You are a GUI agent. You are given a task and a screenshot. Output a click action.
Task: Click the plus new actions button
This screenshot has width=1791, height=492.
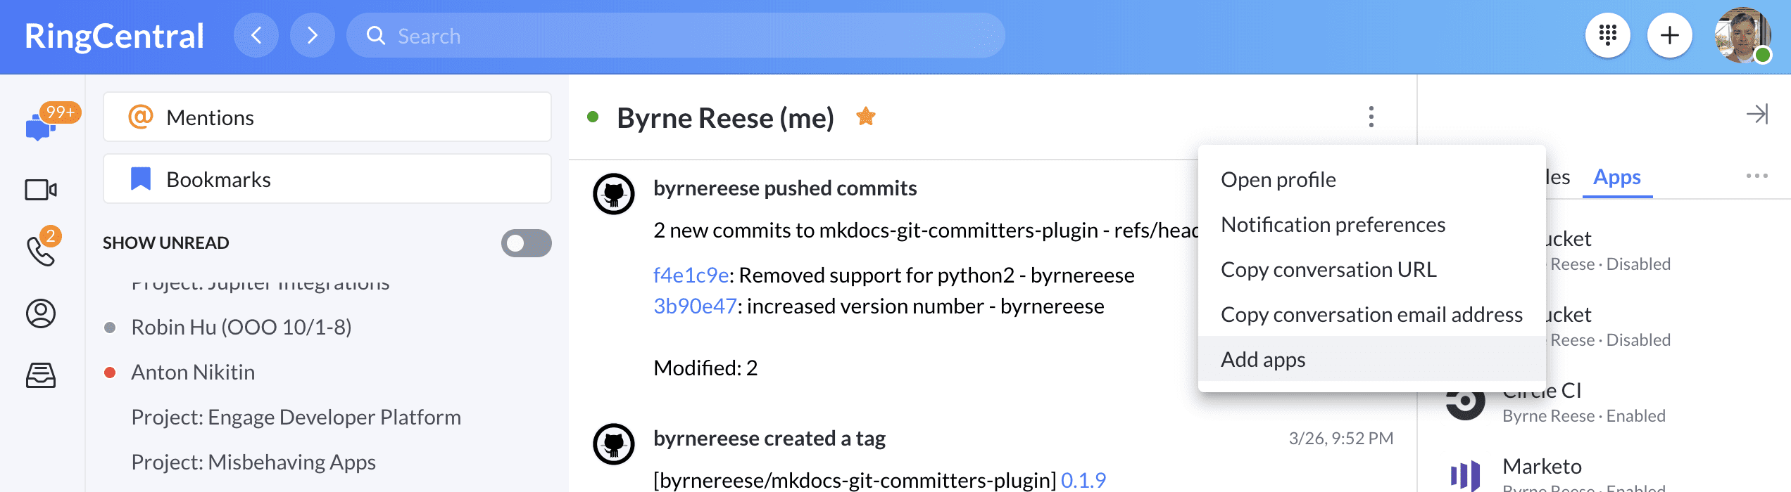coord(1669,35)
